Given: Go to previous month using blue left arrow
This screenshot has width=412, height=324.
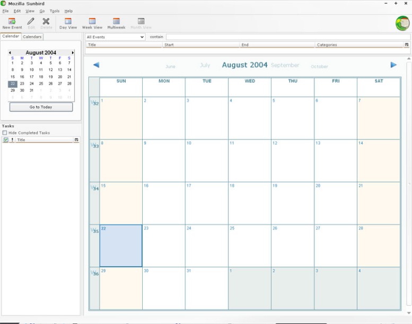Looking at the screenshot, I should coord(96,65).
